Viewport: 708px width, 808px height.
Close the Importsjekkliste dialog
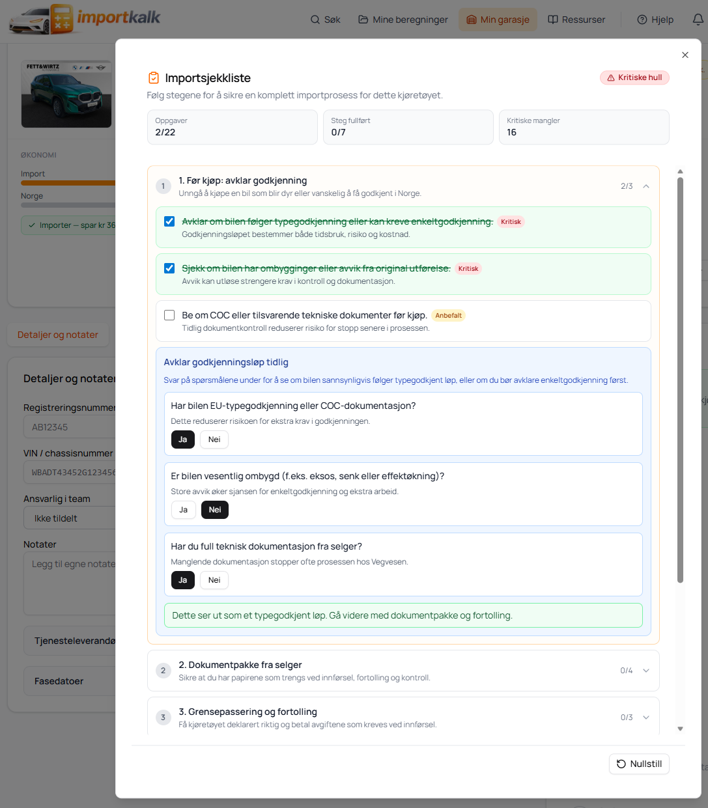click(x=685, y=55)
